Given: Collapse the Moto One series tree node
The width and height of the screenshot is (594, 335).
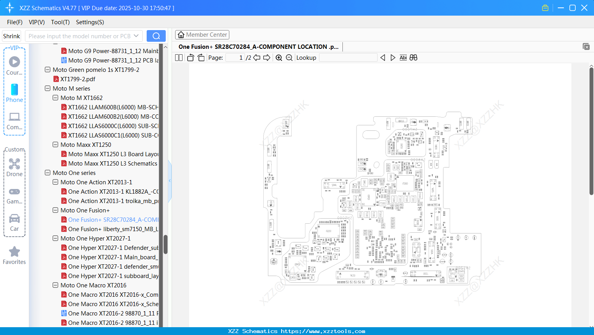Looking at the screenshot, I should coord(47,173).
